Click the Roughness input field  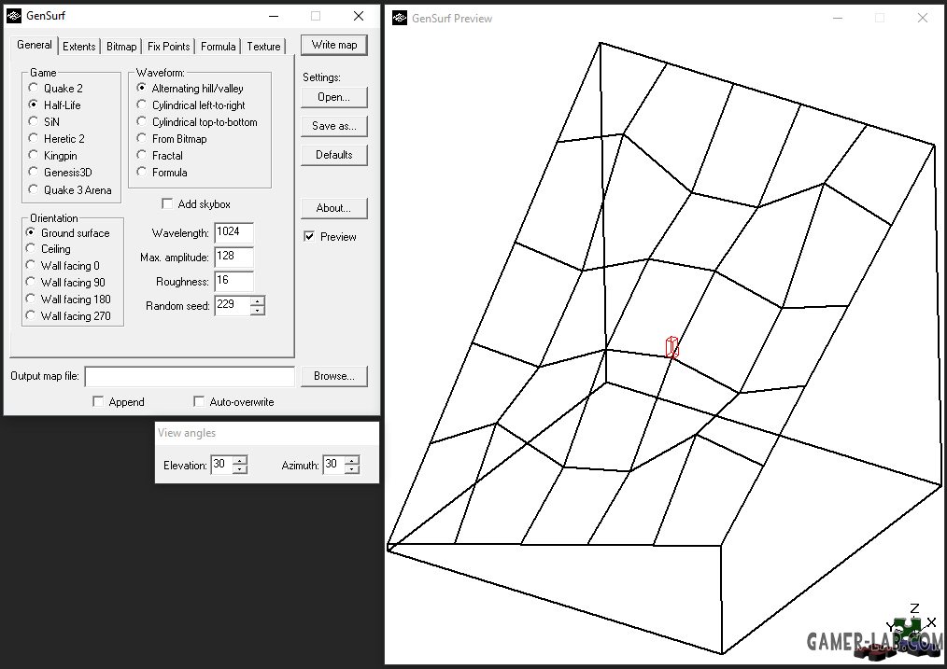233,281
